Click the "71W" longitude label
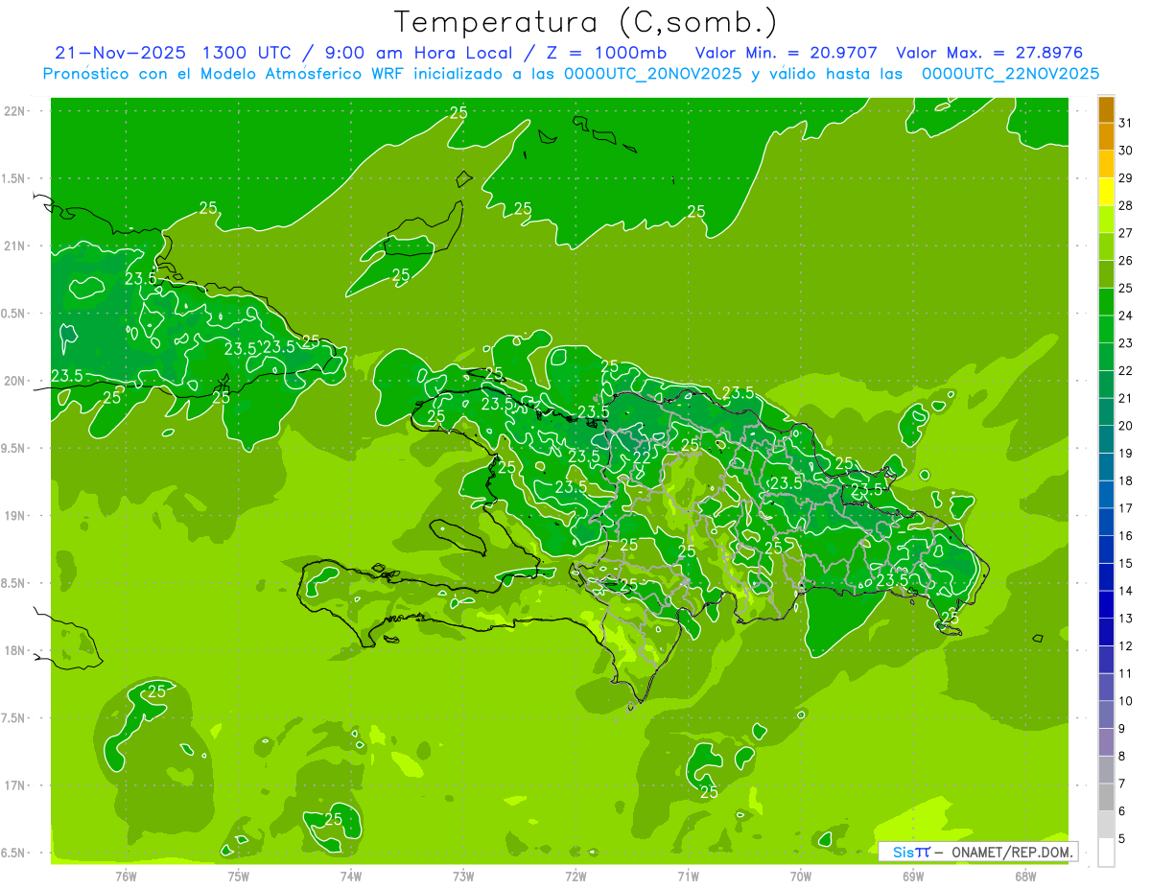 (x=688, y=876)
